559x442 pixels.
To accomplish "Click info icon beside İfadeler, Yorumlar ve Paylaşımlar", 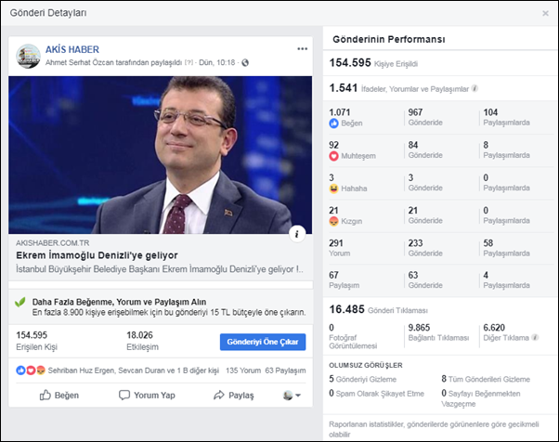I will 474,88.
